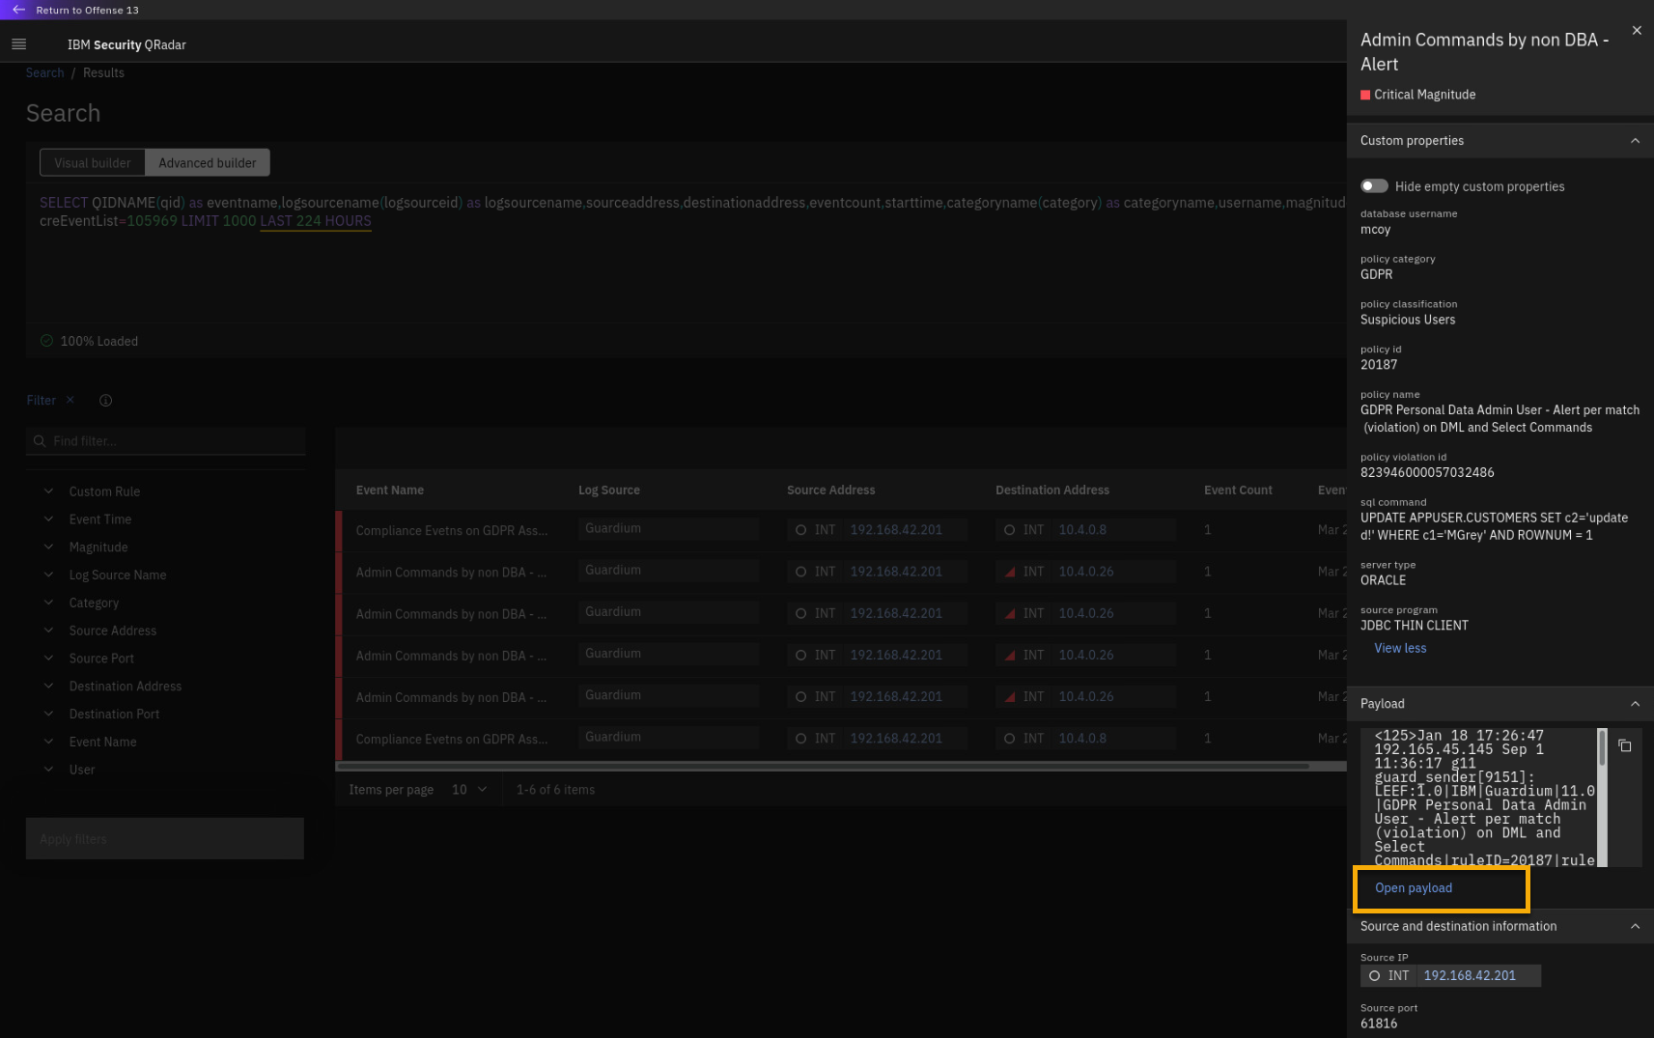
Task: Collapse Source and destination information section
Action: point(1635,927)
